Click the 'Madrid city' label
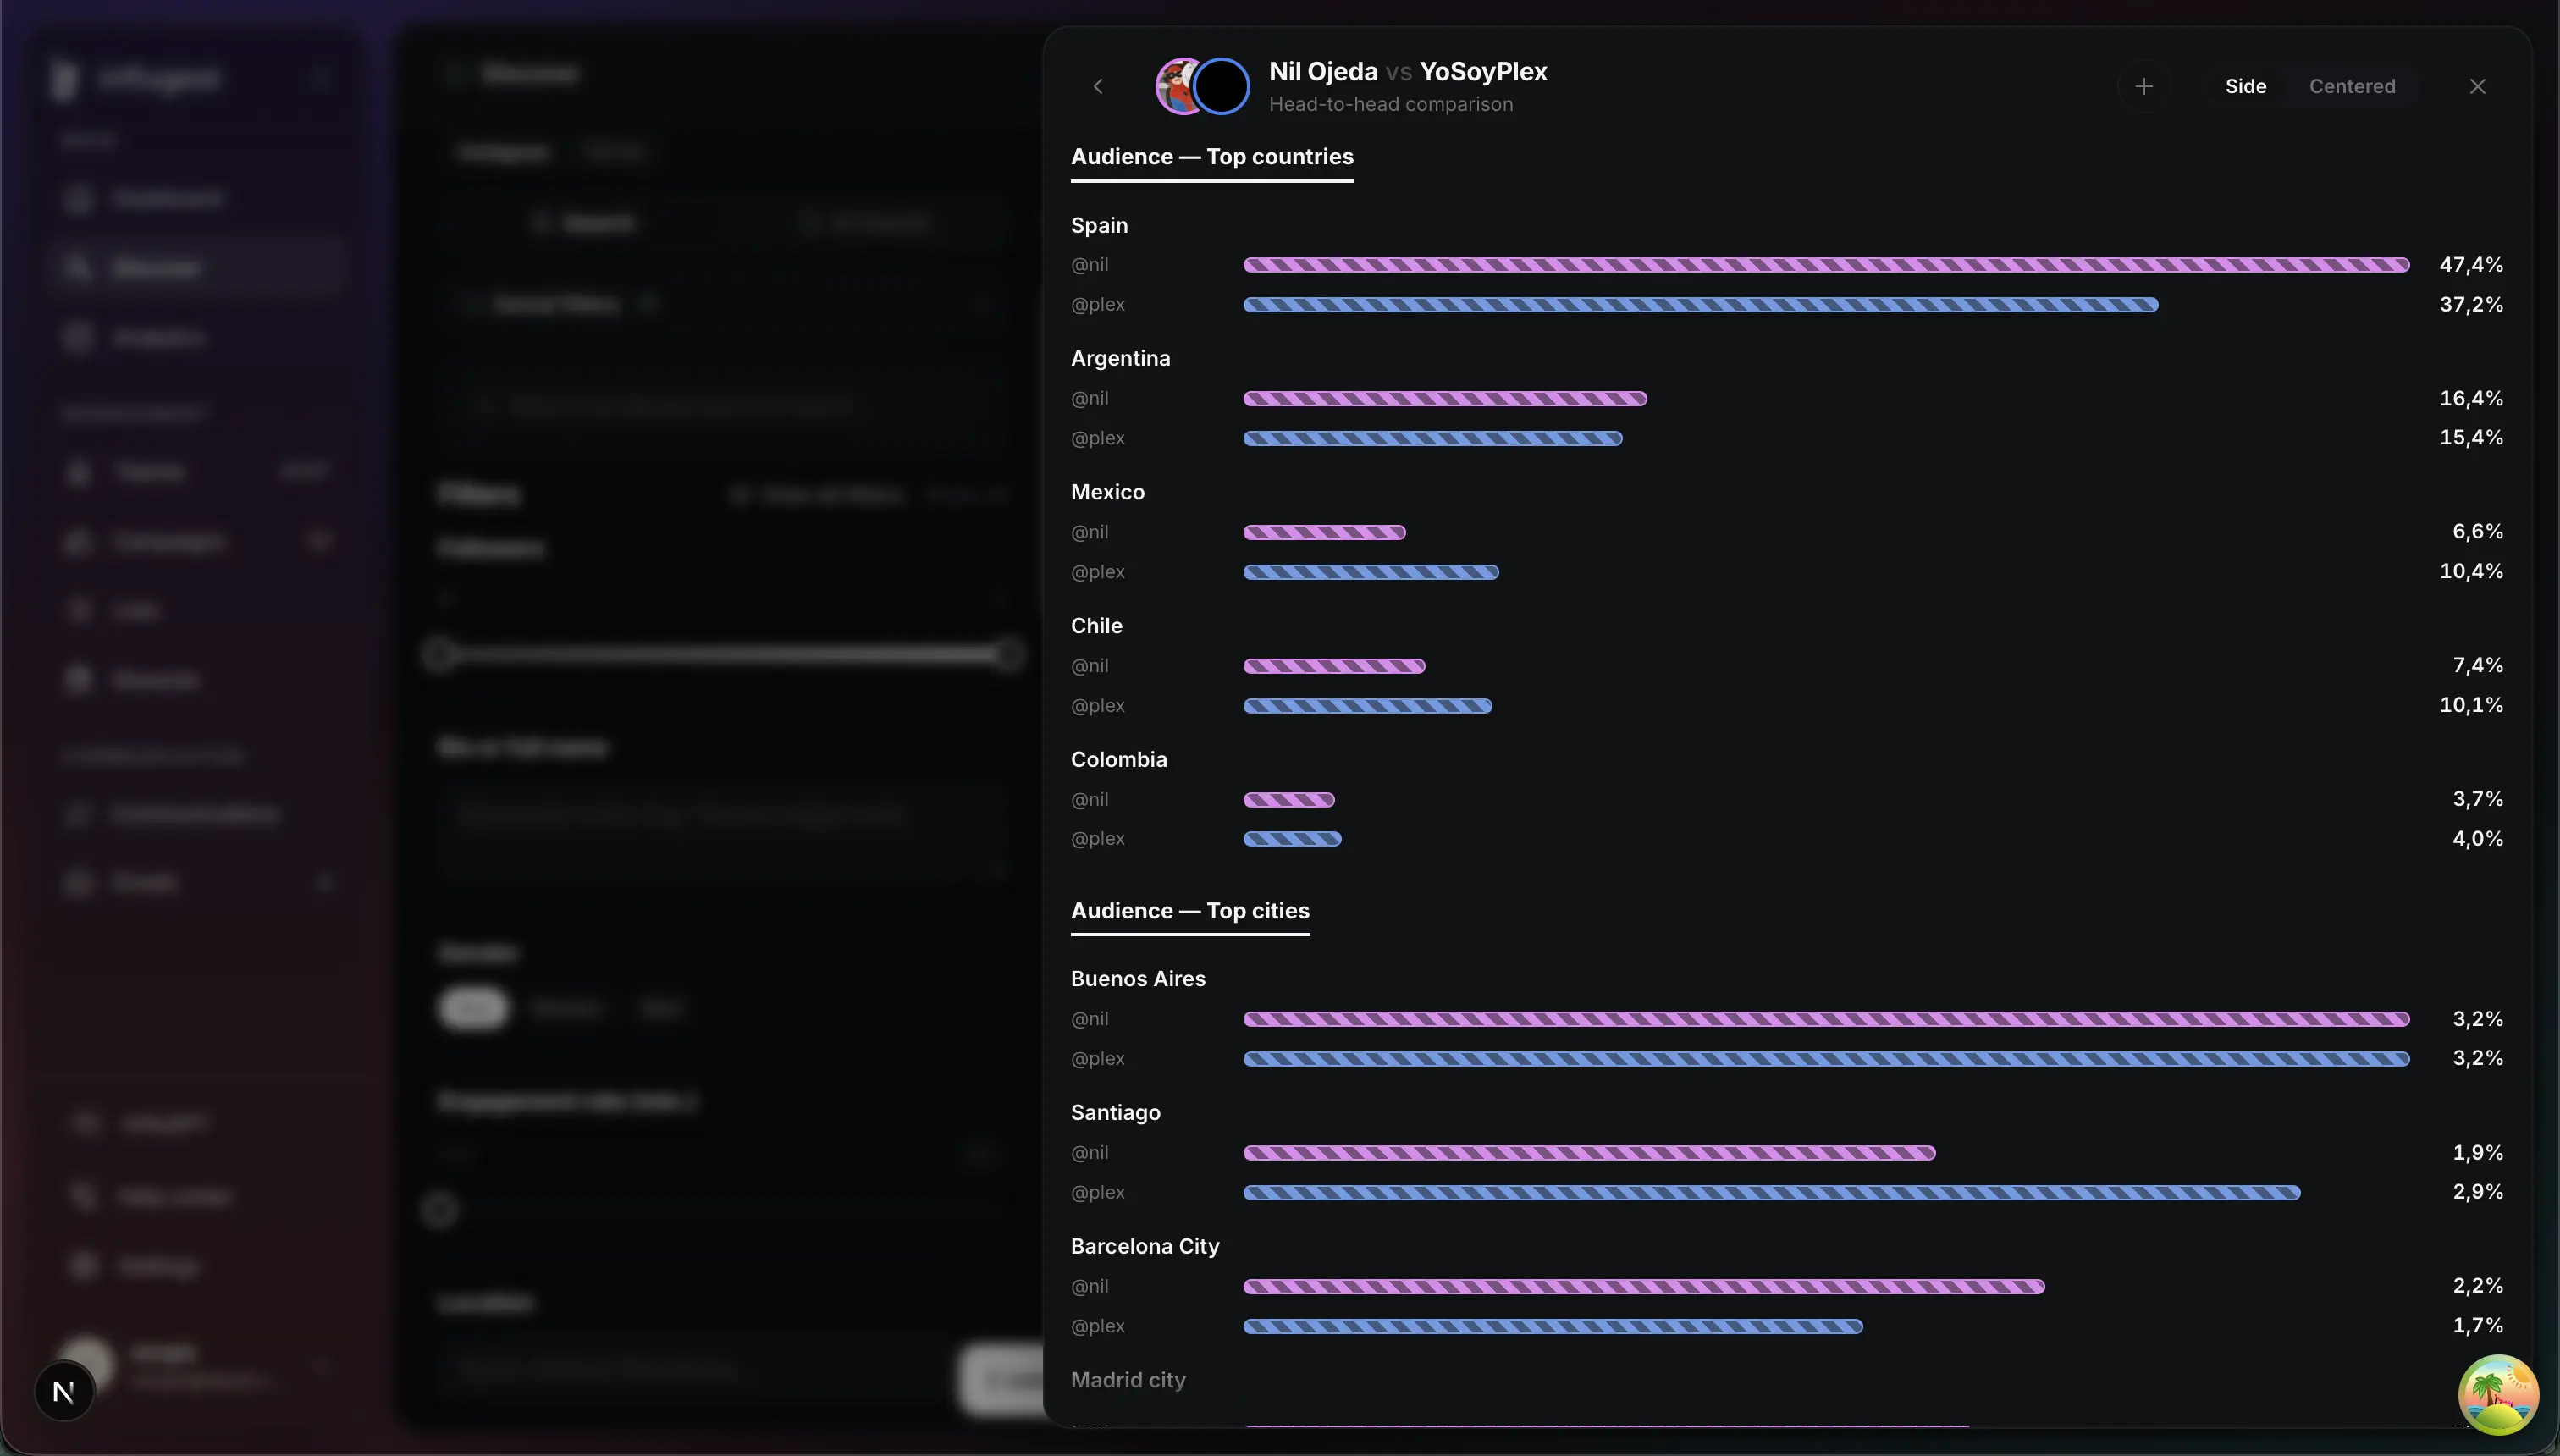The height and width of the screenshot is (1456, 2560). (1128, 1380)
